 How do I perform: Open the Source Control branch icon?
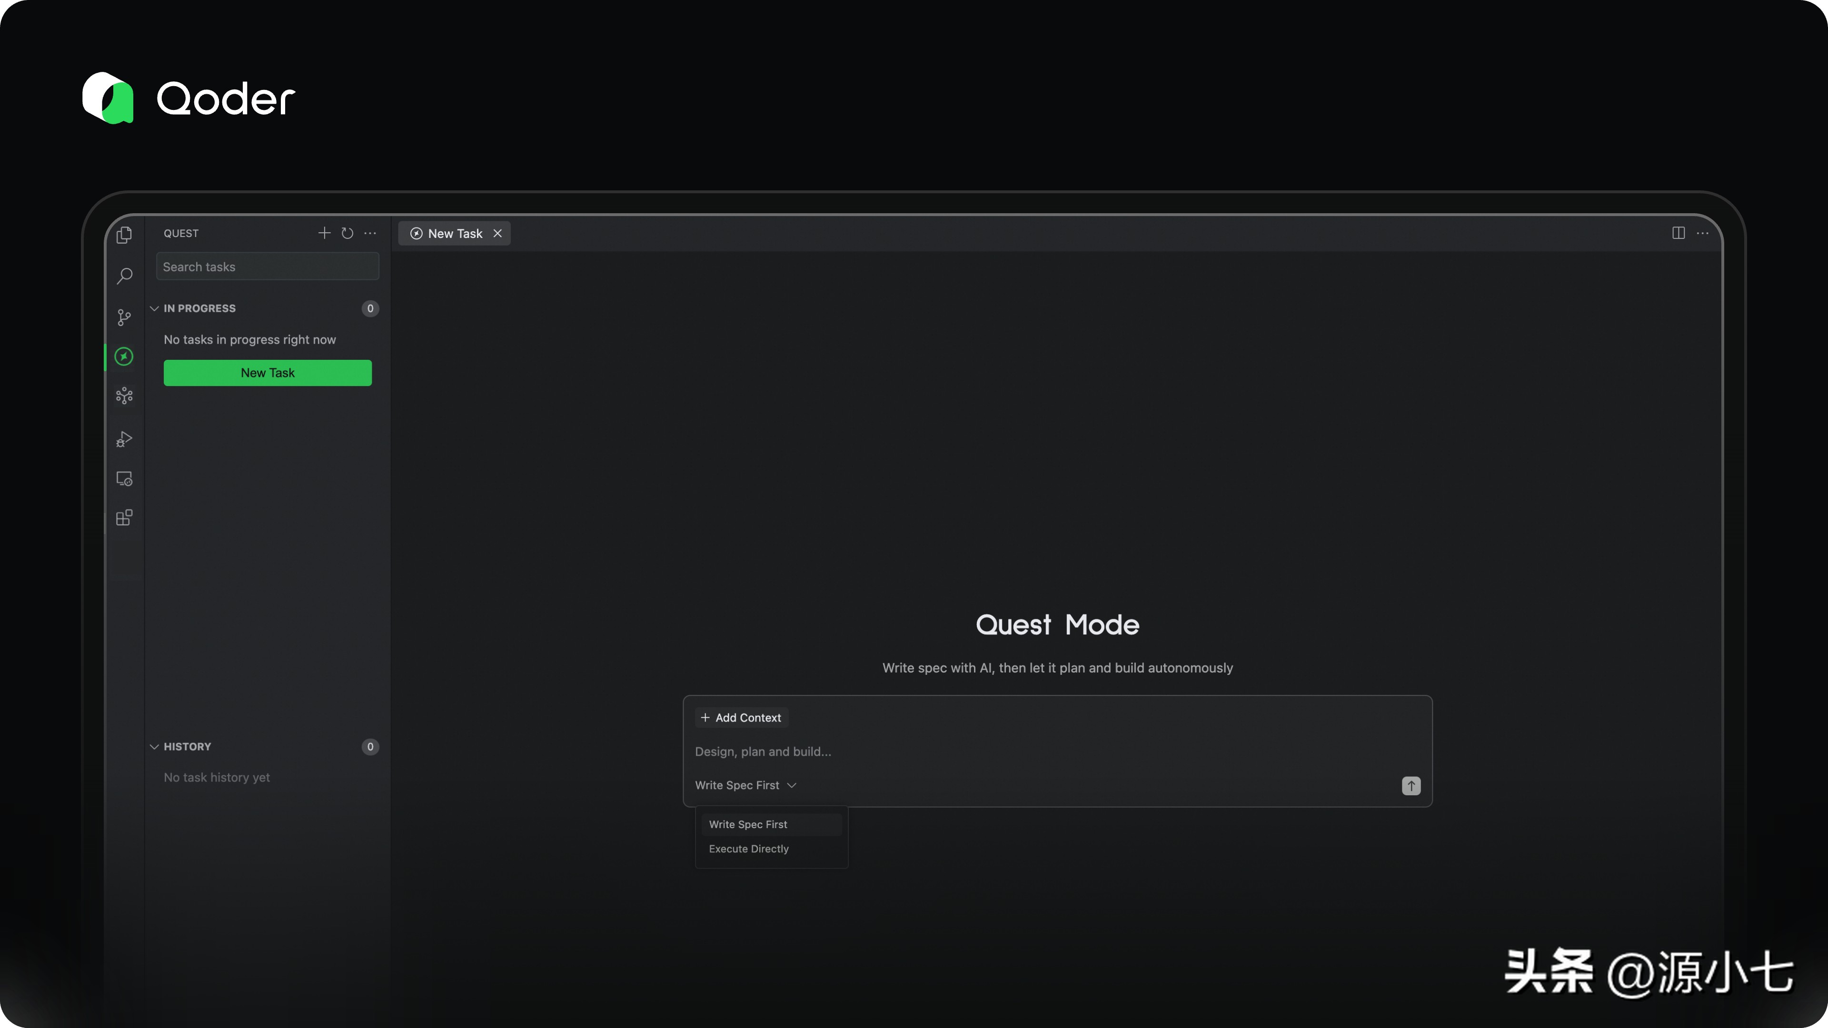pyautogui.click(x=124, y=316)
